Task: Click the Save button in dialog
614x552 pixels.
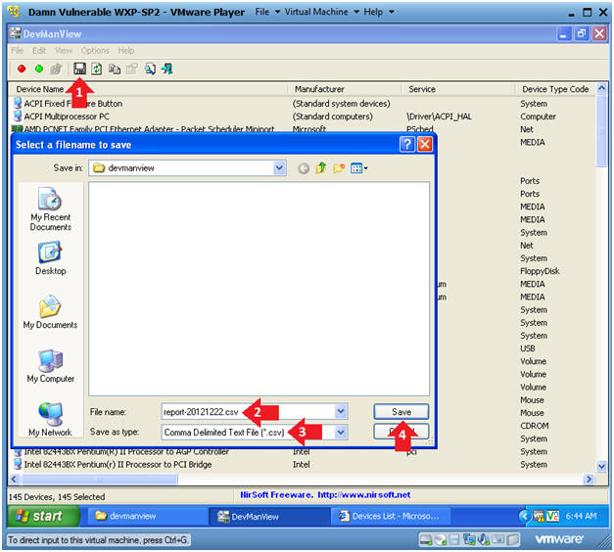Action: (401, 412)
